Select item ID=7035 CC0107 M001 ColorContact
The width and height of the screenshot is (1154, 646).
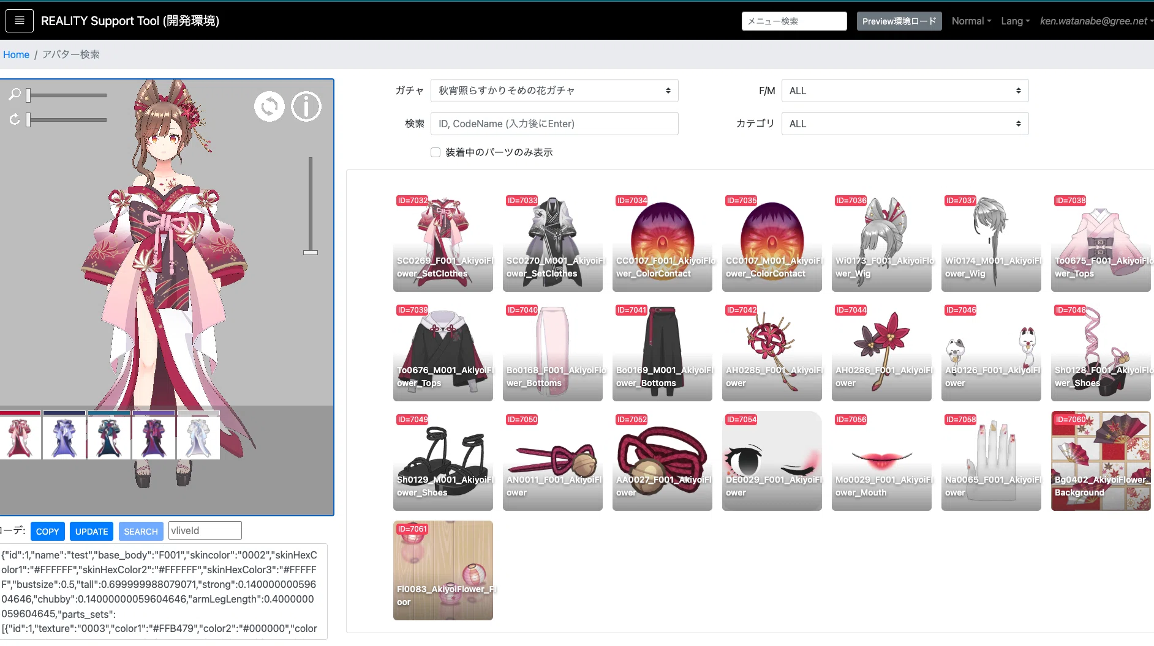tap(772, 243)
